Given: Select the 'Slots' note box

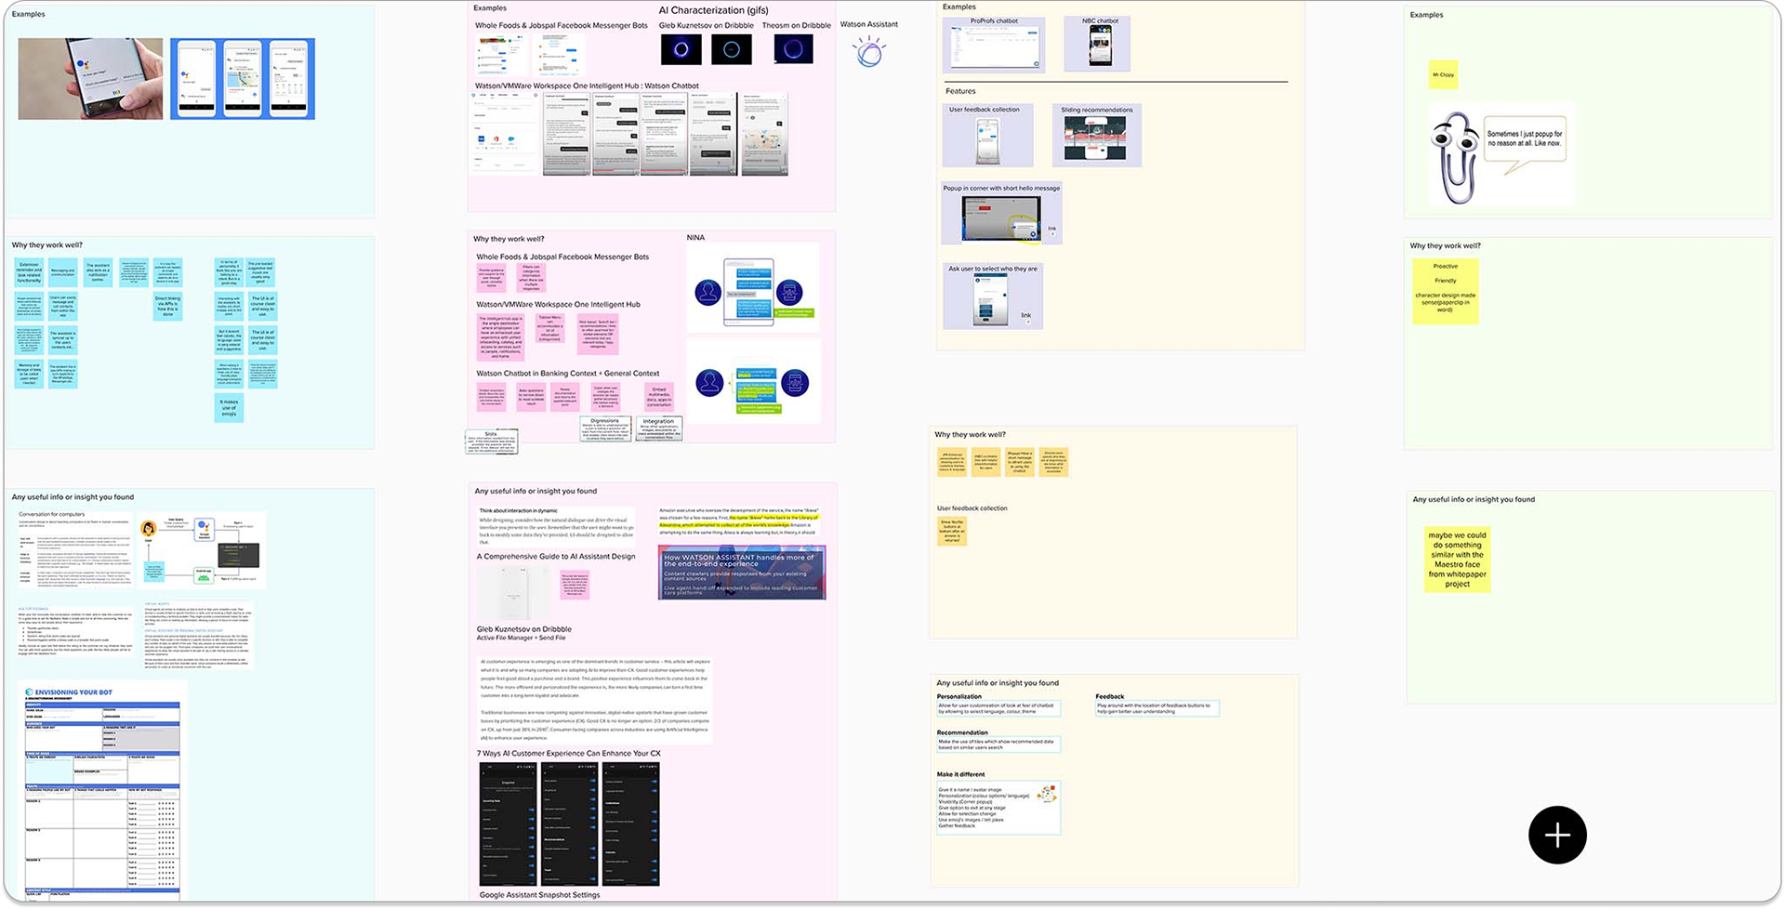Looking at the screenshot, I should [x=491, y=441].
